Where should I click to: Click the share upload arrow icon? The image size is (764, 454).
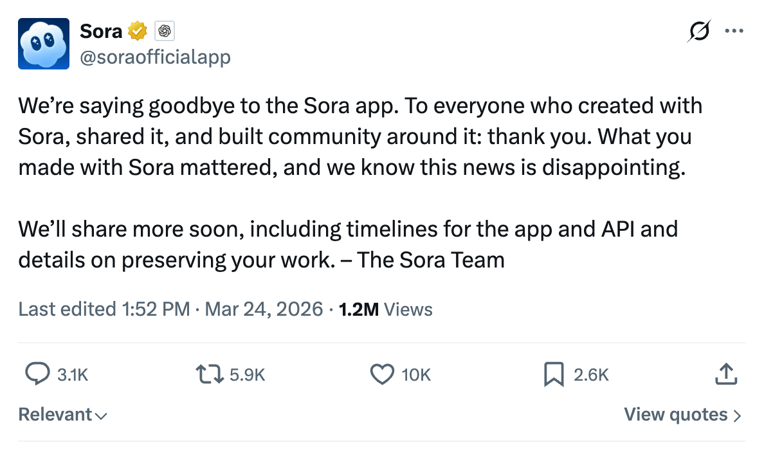[x=725, y=374]
